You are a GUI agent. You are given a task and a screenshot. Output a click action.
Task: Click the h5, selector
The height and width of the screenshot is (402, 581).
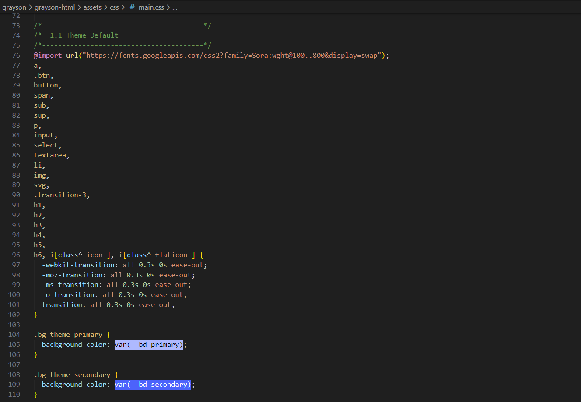pyautogui.click(x=39, y=245)
